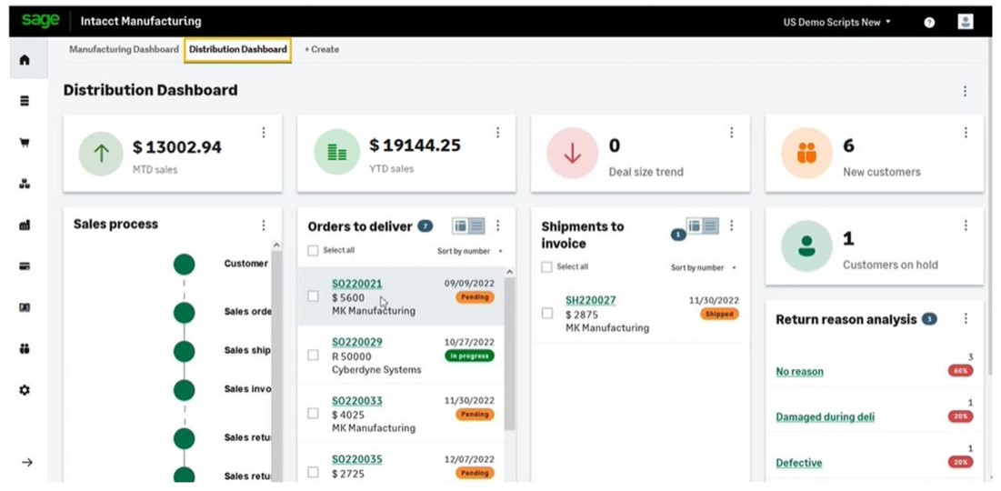
Task: Open the Defective return reason link
Action: pyautogui.click(x=798, y=463)
